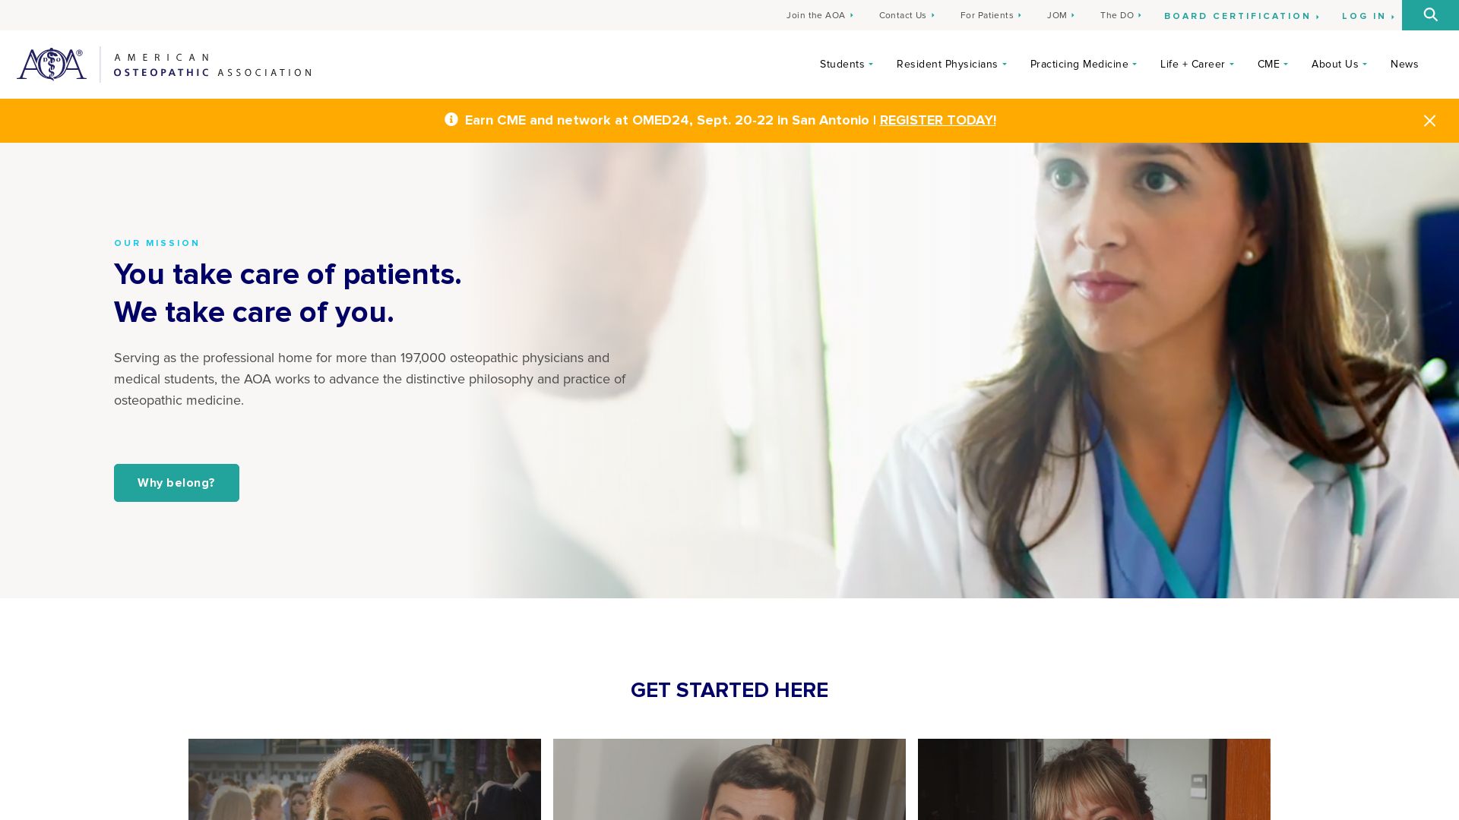The height and width of the screenshot is (820, 1459).
Task: Expand the Students dropdown menu
Action: [x=846, y=65]
